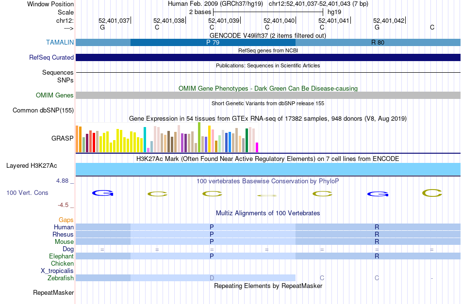Image resolution: width=461 pixels, height=304 pixels.
Task: Click the R residue in Rhesus row
Action: (377, 234)
